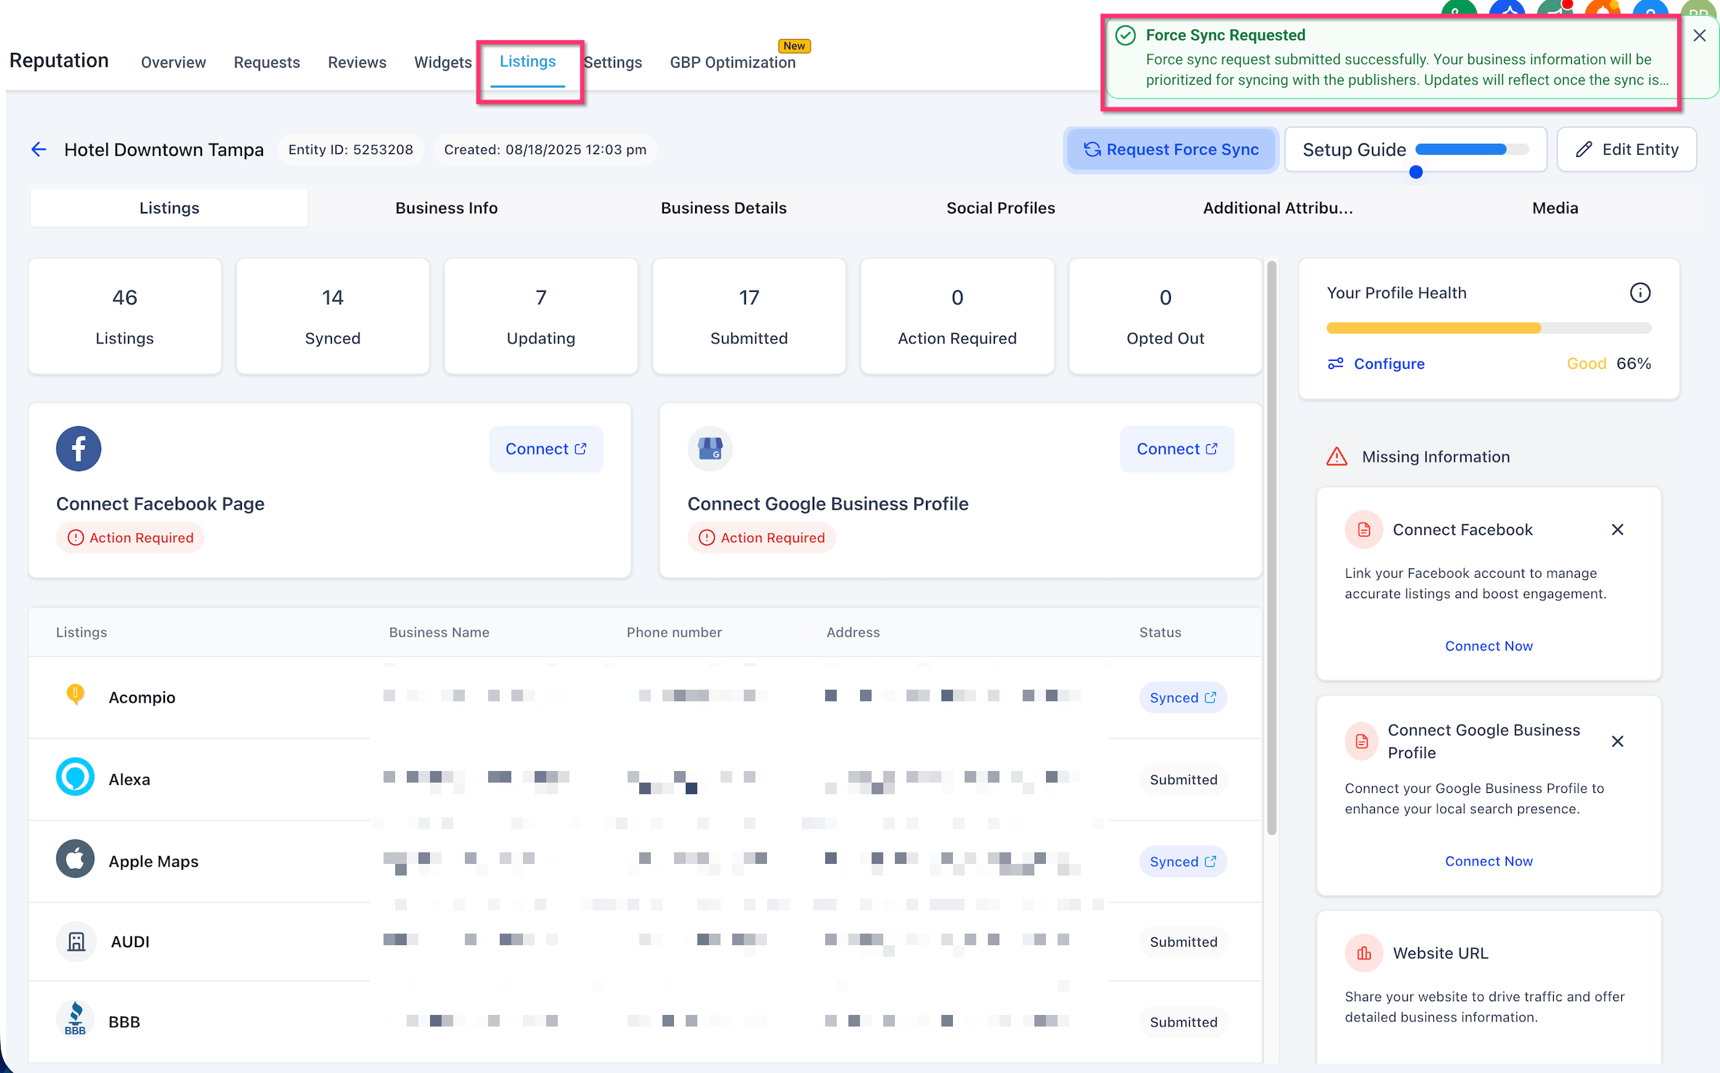Click the Facebook logo icon

(78, 449)
